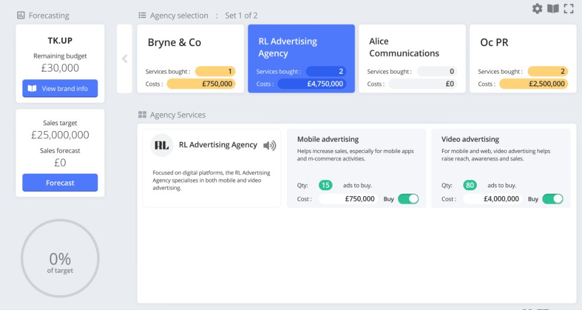Click the Forecasting chart icon

[x=21, y=15]
